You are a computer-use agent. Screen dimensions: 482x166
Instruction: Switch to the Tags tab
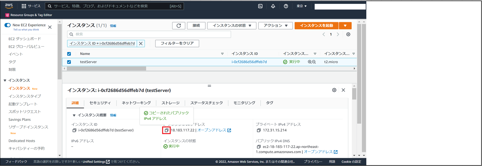pyautogui.click(x=269, y=103)
